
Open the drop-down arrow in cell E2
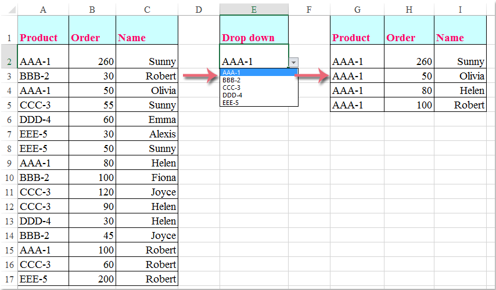coord(294,62)
